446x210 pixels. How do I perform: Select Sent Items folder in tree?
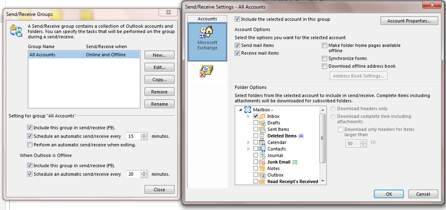click(x=278, y=129)
